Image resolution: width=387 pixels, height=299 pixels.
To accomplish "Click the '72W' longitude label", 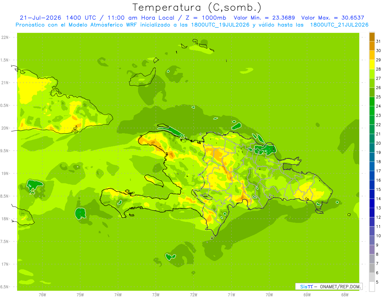I will (193, 295).
